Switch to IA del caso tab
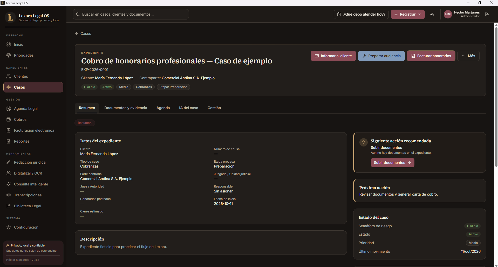The height and width of the screenshot is (267, 498). (x=189, y=108)
